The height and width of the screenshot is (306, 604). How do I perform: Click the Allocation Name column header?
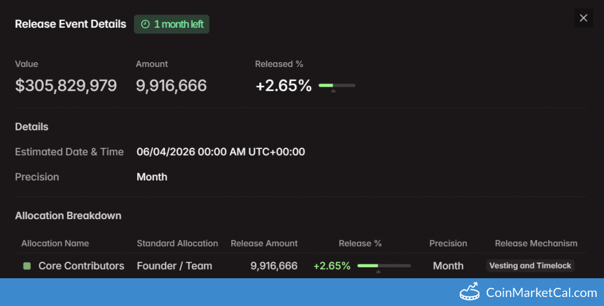click(x=55, y=243)
